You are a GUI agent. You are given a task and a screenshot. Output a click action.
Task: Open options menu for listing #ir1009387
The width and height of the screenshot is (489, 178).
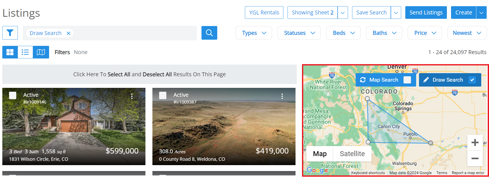[282, 96]
